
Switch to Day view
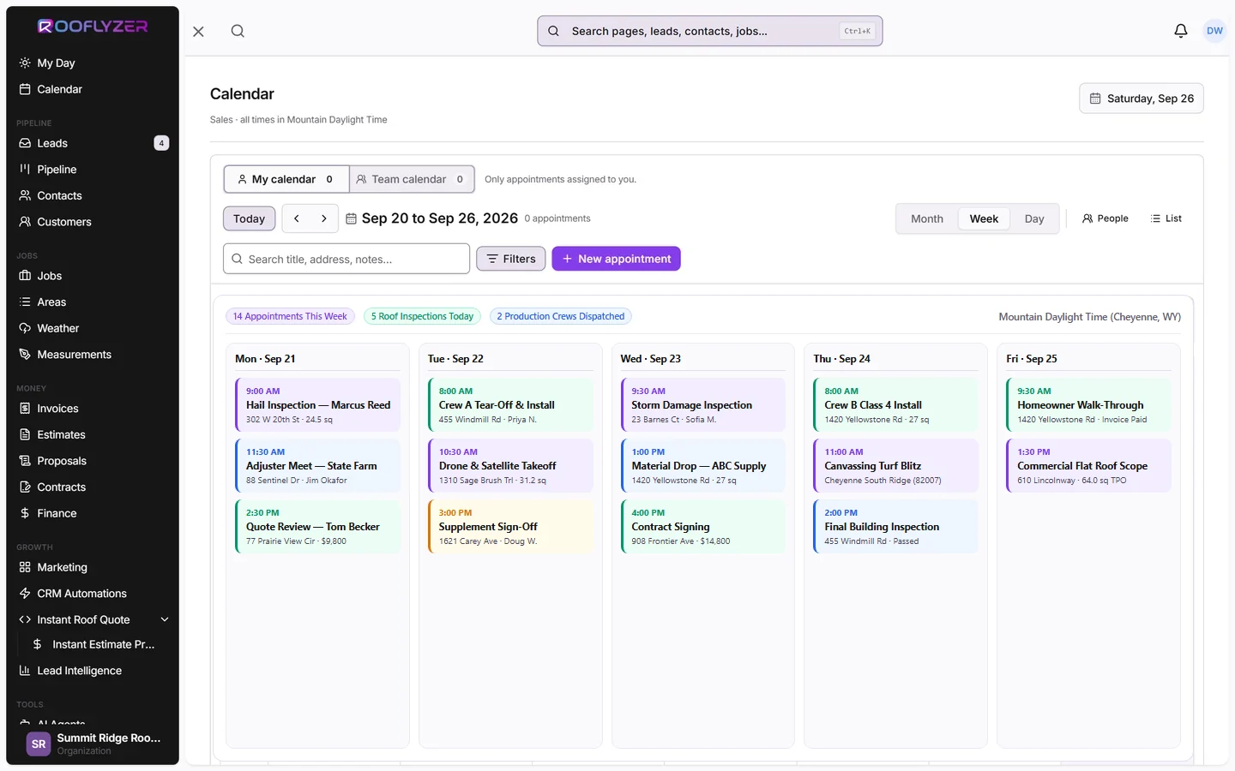pos(1034,218)
